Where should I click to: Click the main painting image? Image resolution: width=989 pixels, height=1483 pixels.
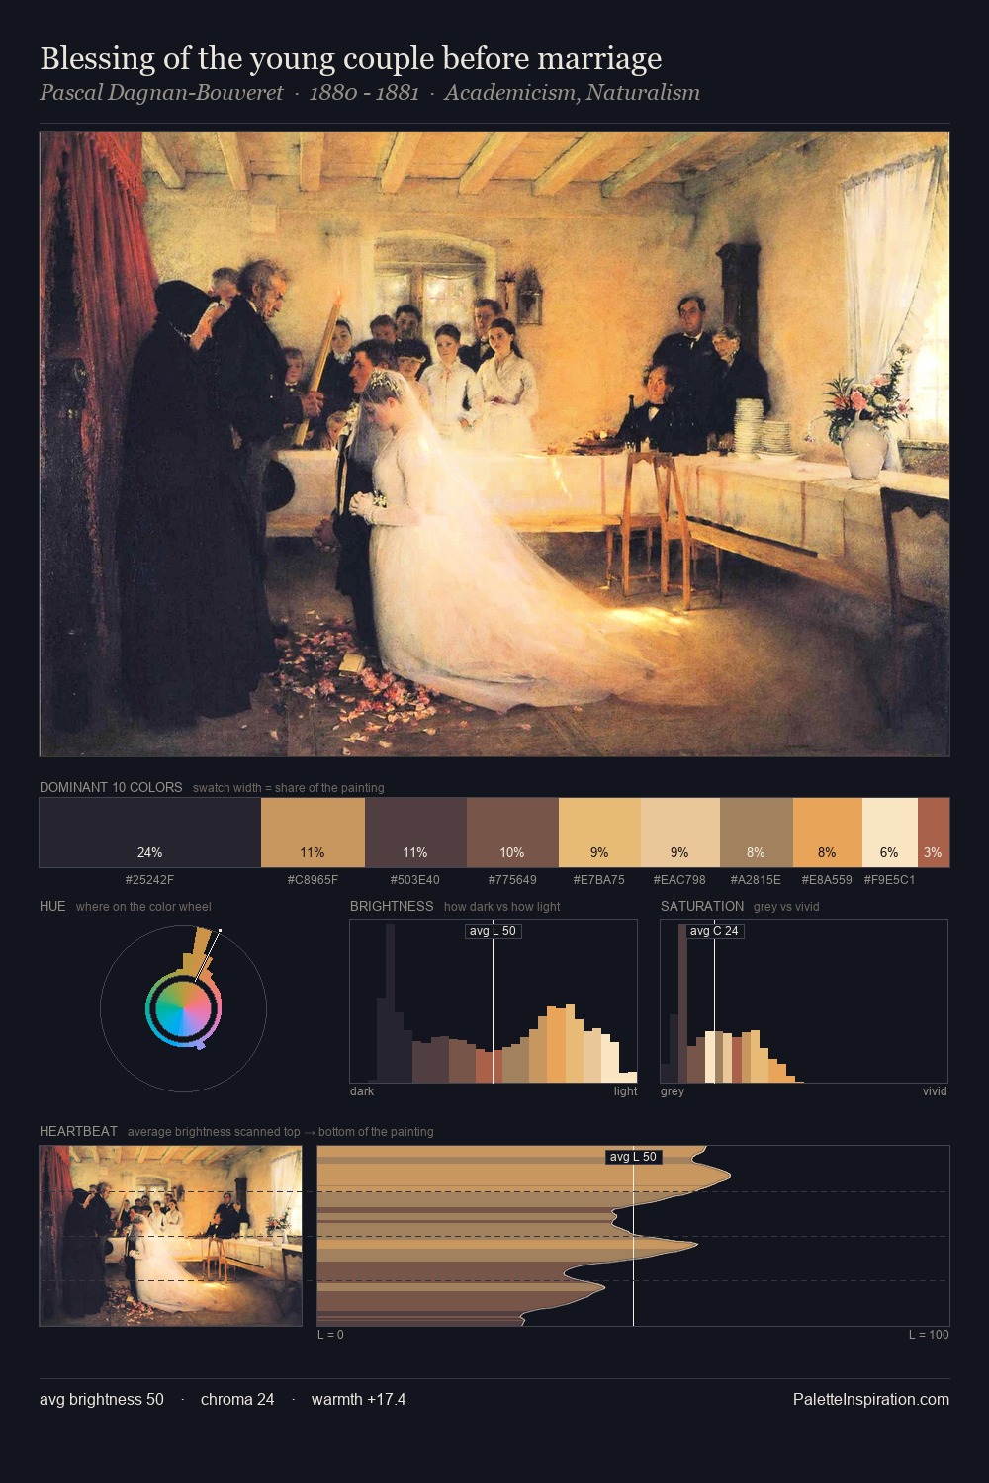tap(494, 445)
